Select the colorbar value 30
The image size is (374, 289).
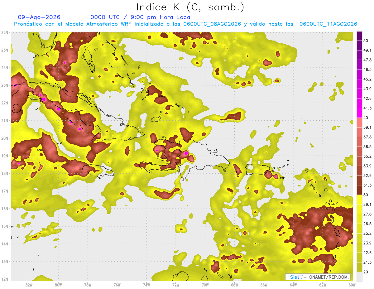[366, 195]
